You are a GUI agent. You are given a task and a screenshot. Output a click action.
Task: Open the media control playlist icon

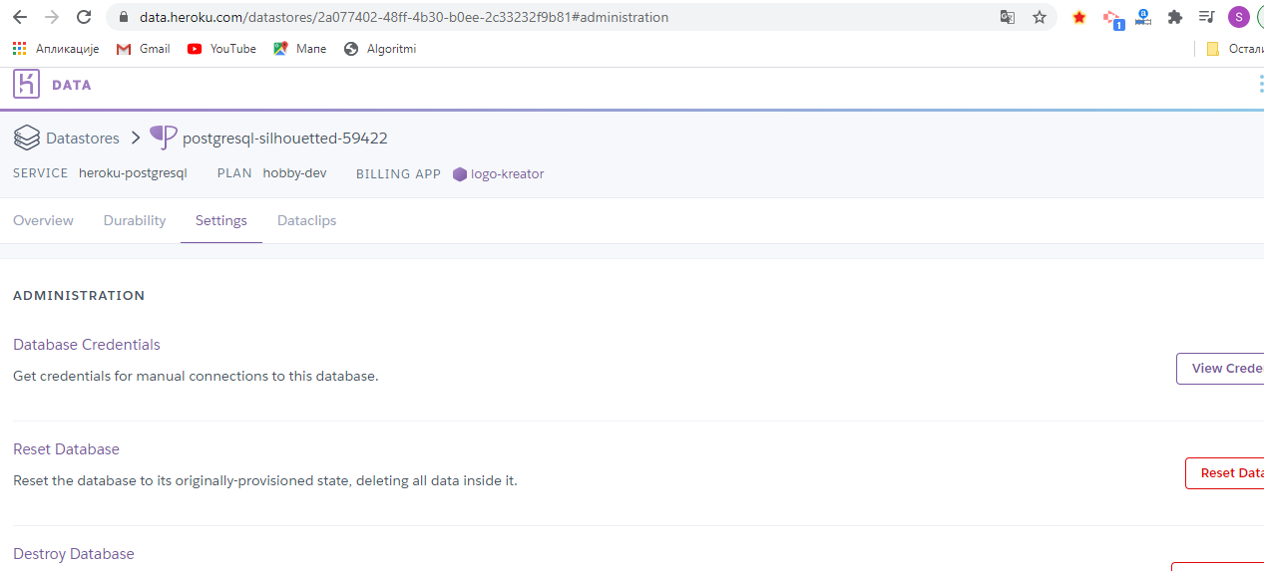(x=1207, y=17)
